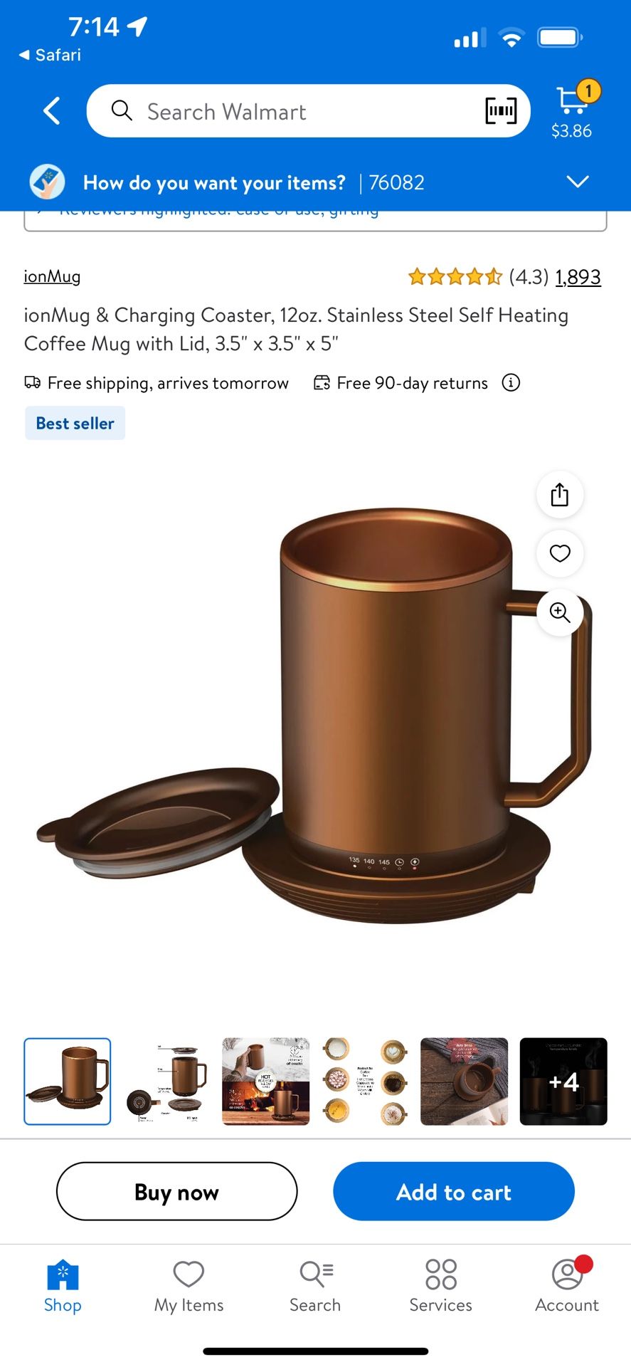The height and width of the screenshot is (1367, 631).
Task: Tap the magnifier zoom icon on image
Action: coord(560,612)
